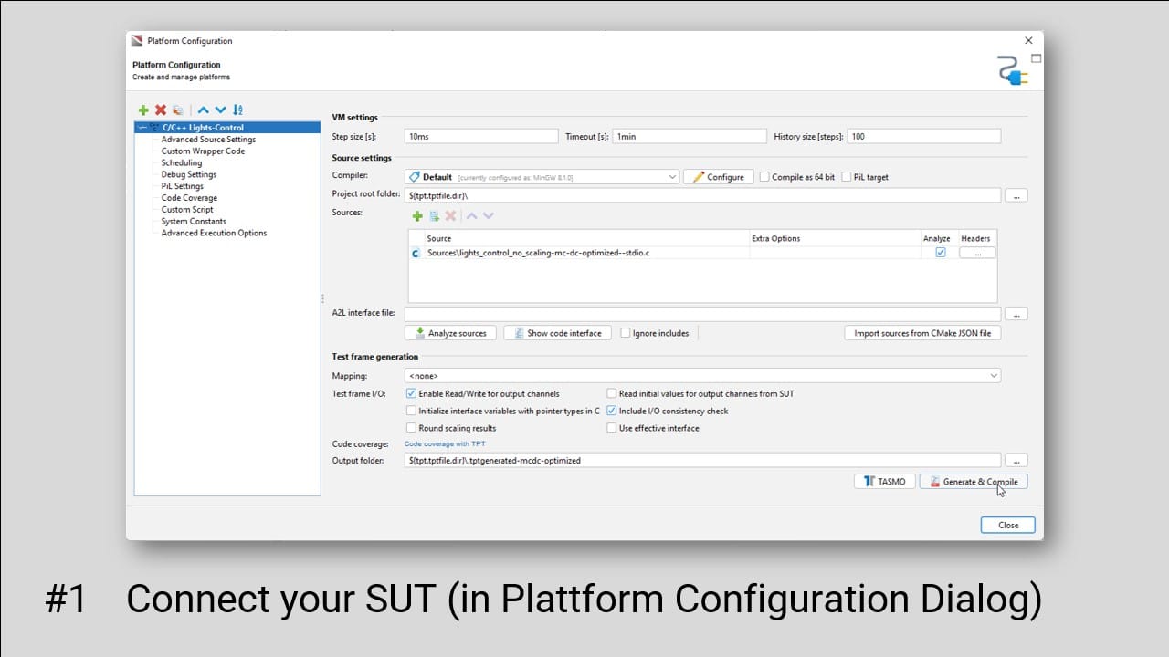1169x657 pixels.
Task: Add a source file with green plus
Action: (417, 216)
